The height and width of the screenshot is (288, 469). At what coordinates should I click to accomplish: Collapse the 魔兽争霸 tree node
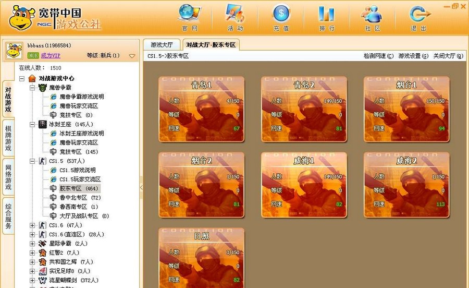[x=32, y=88]
